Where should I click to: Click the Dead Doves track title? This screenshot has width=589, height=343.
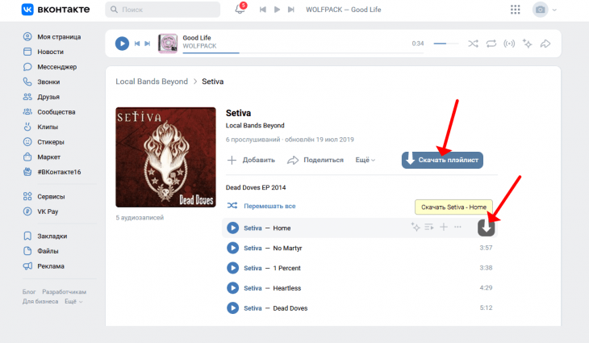[290, 308]
